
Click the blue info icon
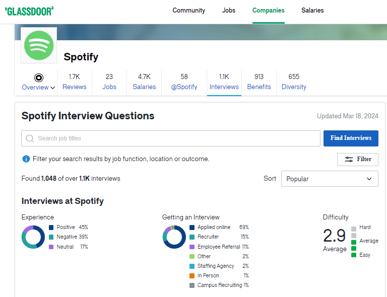(26, 159)
